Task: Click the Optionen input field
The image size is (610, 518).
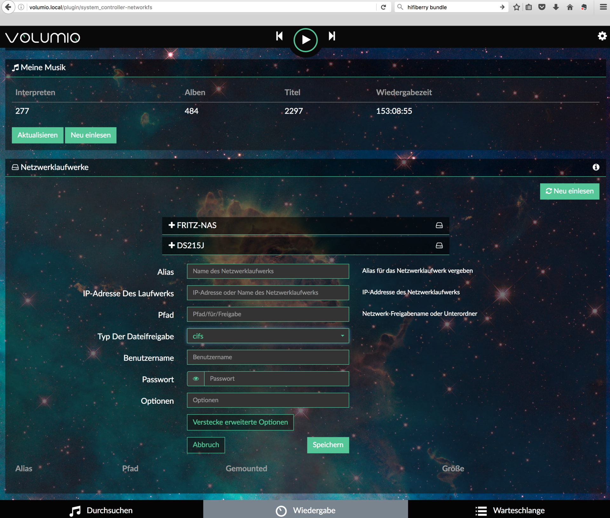Action: 268,400
